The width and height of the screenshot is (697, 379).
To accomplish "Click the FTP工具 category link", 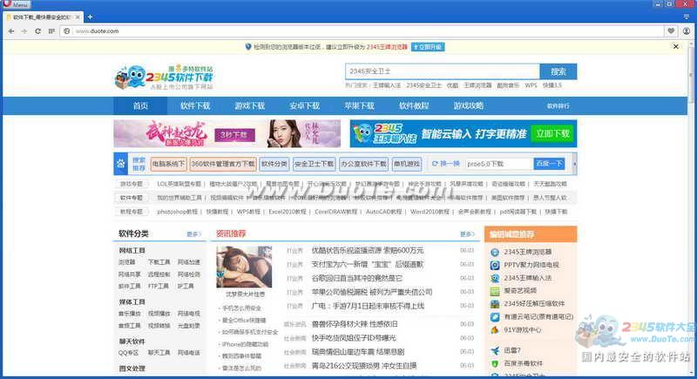I will (x=159, y=286).
